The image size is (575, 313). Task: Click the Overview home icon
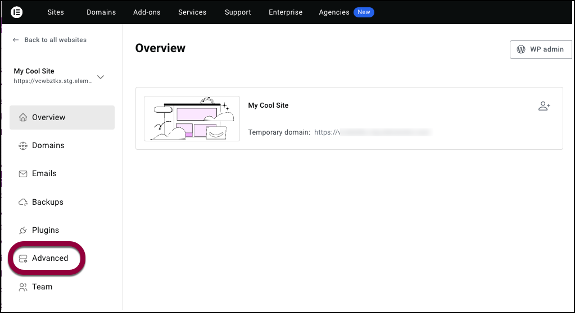point(23,117)
